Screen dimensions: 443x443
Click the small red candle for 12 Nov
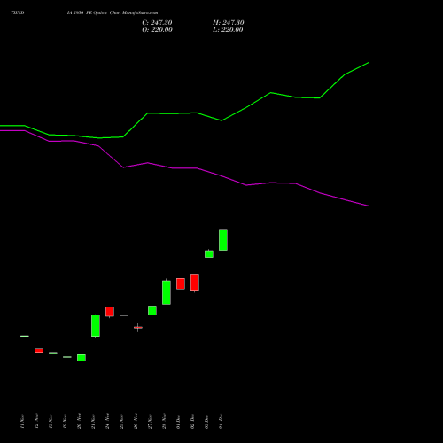(39, 351)
